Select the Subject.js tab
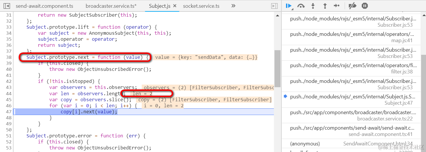Screen dimensions: 426x152 [x=160, y=6]
